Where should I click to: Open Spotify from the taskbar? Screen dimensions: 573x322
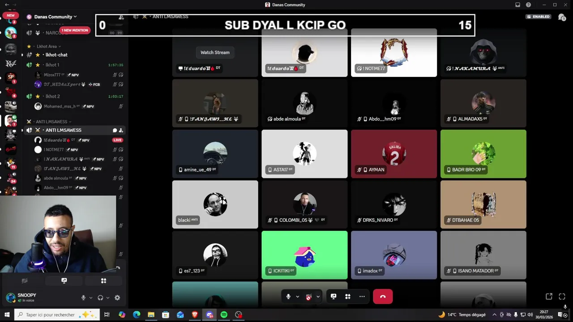(x=224, y=315)
